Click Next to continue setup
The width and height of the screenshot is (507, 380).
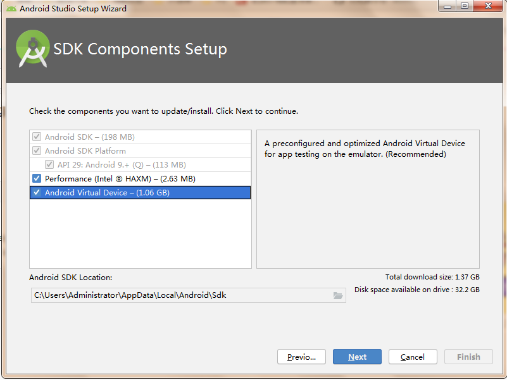357,357
